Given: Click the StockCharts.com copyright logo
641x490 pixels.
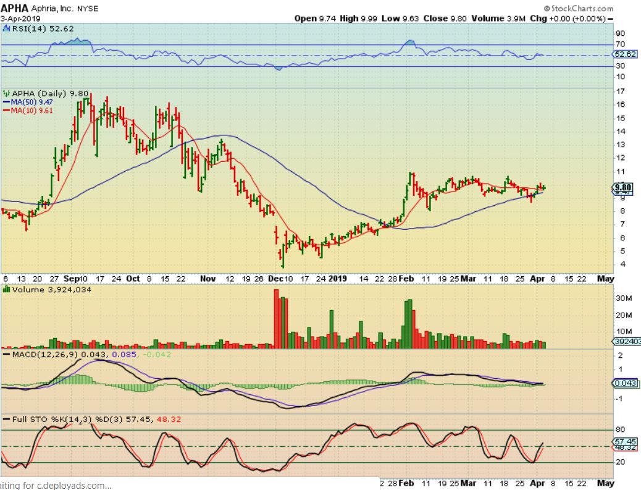Looking at the screenshot, I should coord(579,9).
